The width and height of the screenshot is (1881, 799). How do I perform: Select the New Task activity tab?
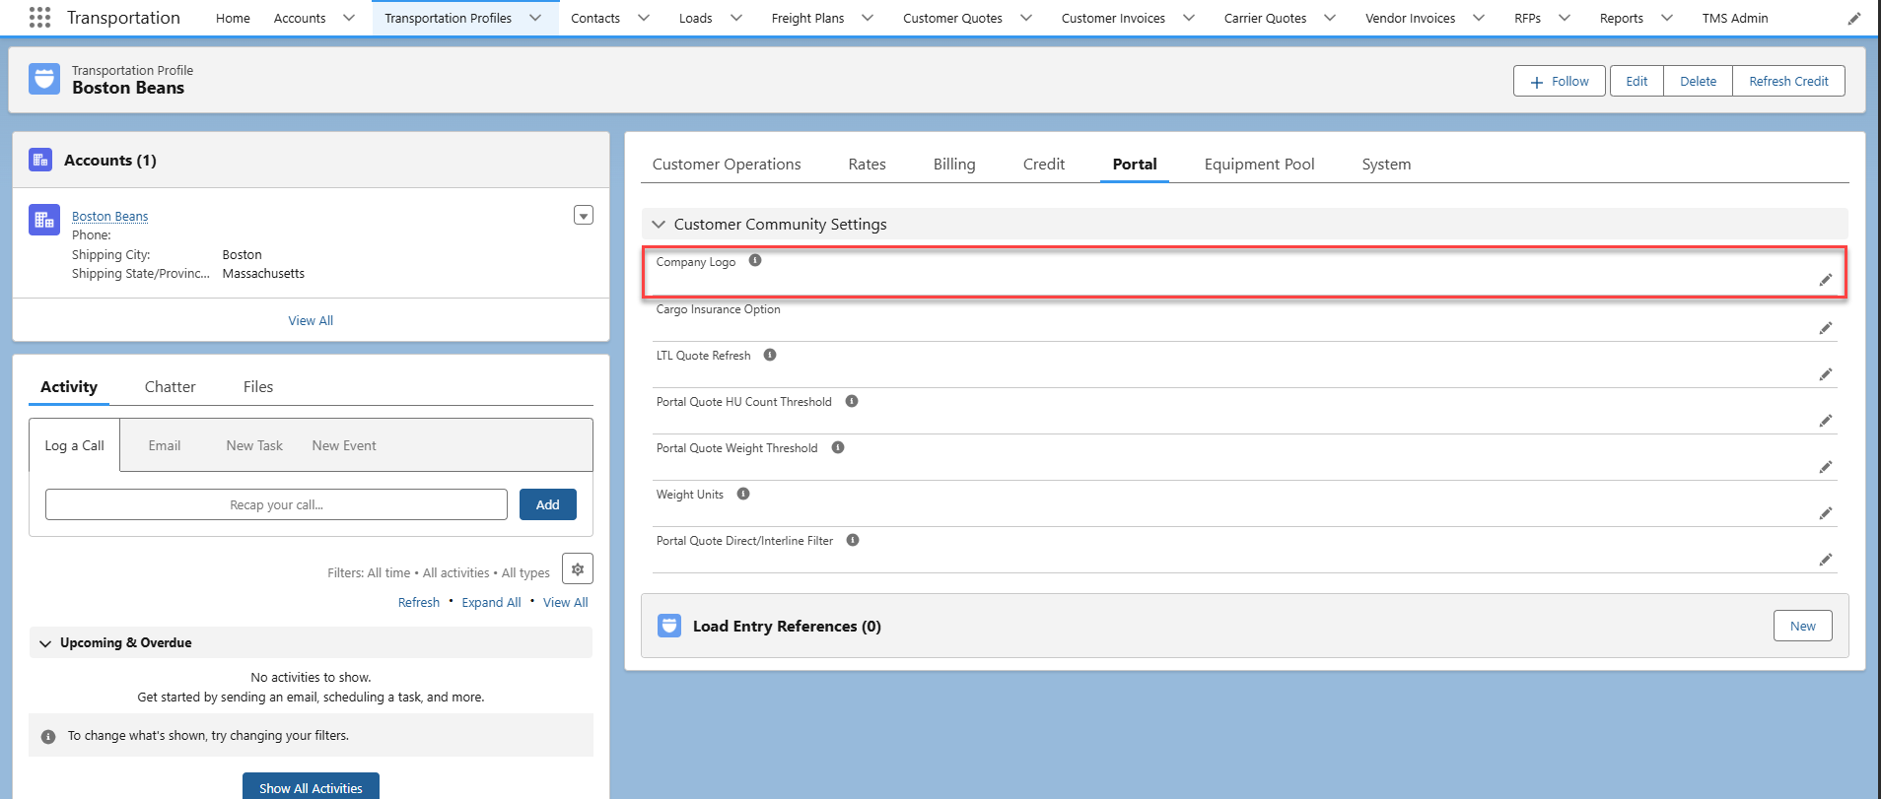pyautogui.click(x=254, y=446)
